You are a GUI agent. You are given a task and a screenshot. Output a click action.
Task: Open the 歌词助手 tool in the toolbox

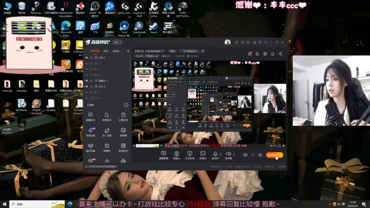[123, 147]
